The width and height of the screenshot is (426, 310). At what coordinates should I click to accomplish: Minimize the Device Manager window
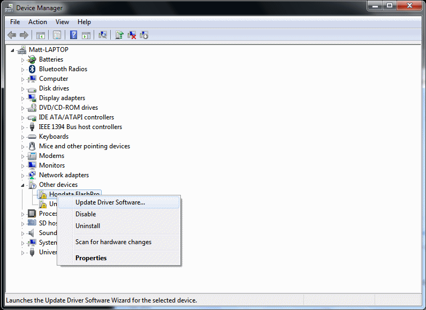click(375, 6)
